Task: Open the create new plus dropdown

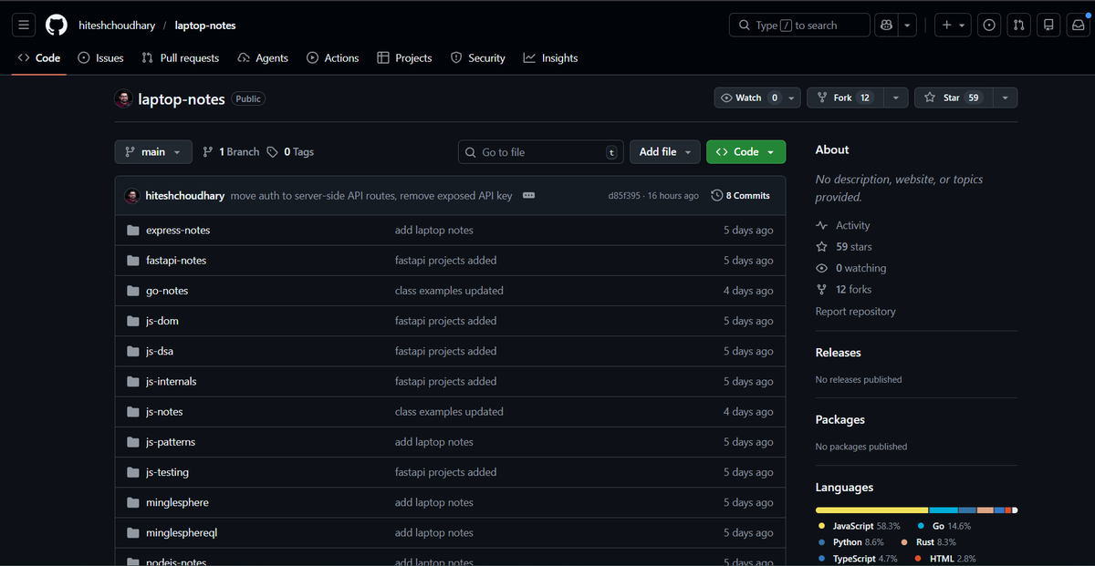Action: (953, 26)
